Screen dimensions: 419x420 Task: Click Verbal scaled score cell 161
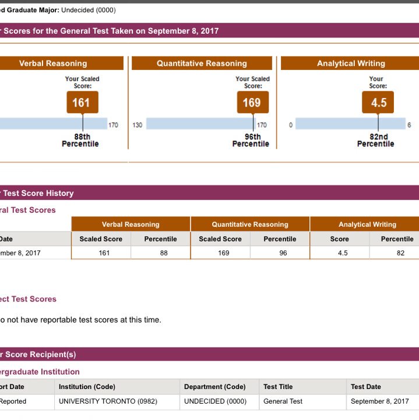point(101,253)
